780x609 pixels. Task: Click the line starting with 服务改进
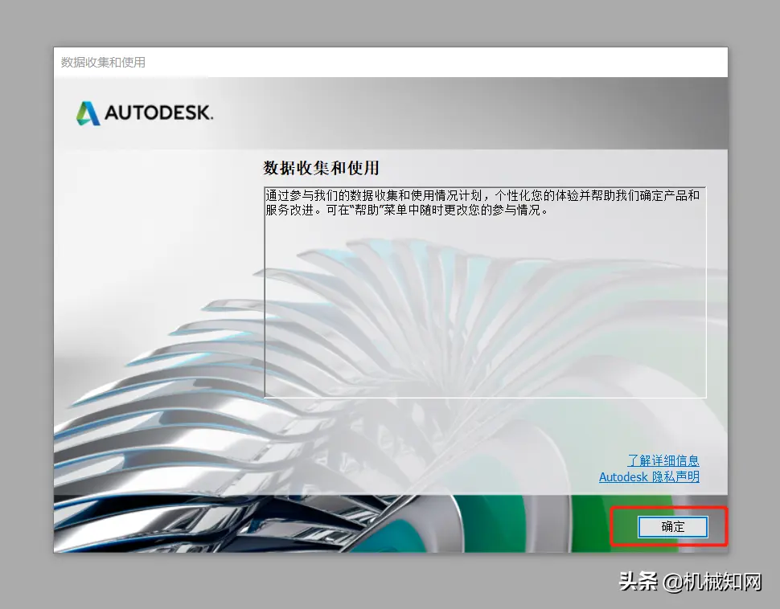point(407,210)
